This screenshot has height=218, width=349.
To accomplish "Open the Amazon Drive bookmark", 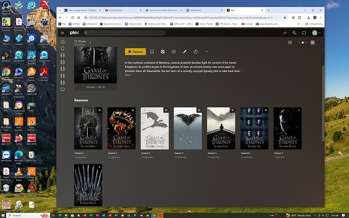I will coord(133,24).
